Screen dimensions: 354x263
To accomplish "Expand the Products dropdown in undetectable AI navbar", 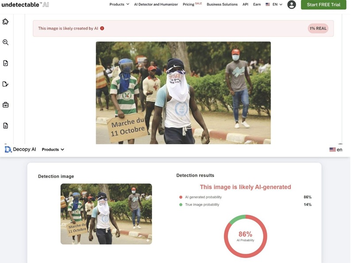I will [x=119, y=4].
